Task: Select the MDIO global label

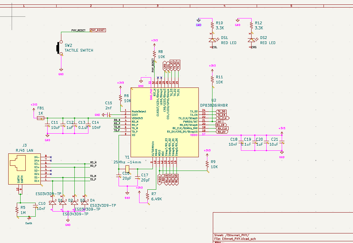Action: pos(160,179)
